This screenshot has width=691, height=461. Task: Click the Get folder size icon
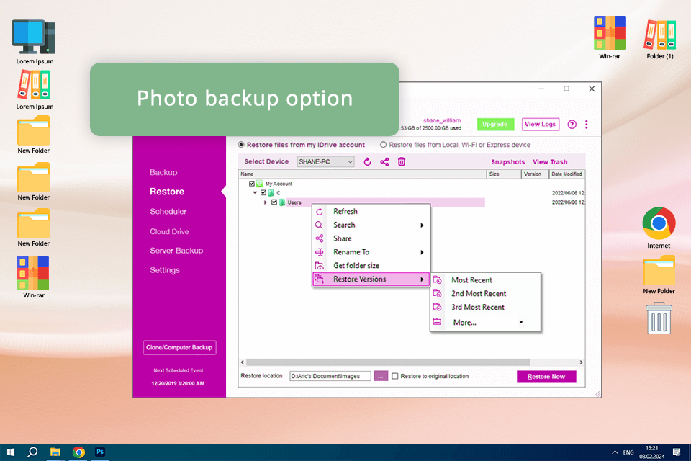(320, 266)
